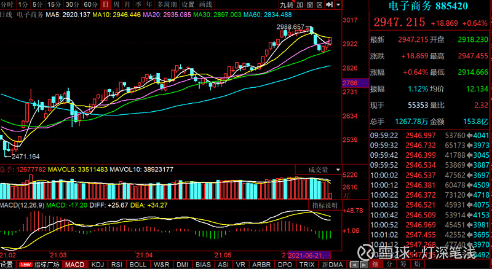Select the 新DMA indicator tab

(x=332, y=265)
